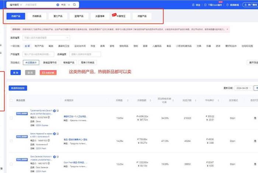Click the blue Ozon icon on product 933027806 row

tap(55, 111)
